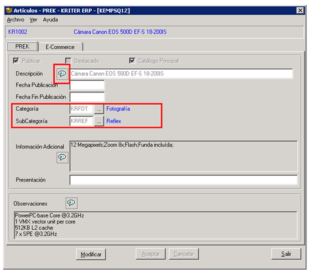
Task: Click the Salir button
Action: [x=286, y=254]
